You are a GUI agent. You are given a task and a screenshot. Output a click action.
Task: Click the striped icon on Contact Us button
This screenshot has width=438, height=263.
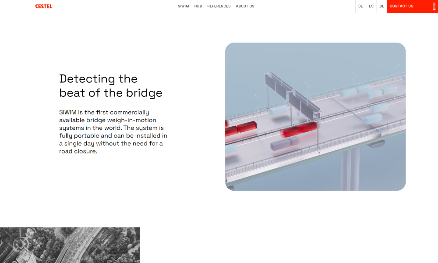coord(428,6)
